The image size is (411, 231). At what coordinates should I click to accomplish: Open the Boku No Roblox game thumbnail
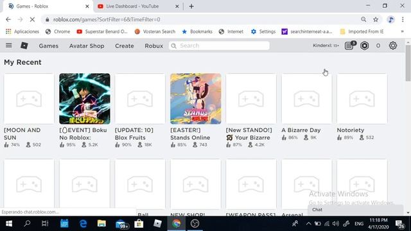click(x=85, y=99)
